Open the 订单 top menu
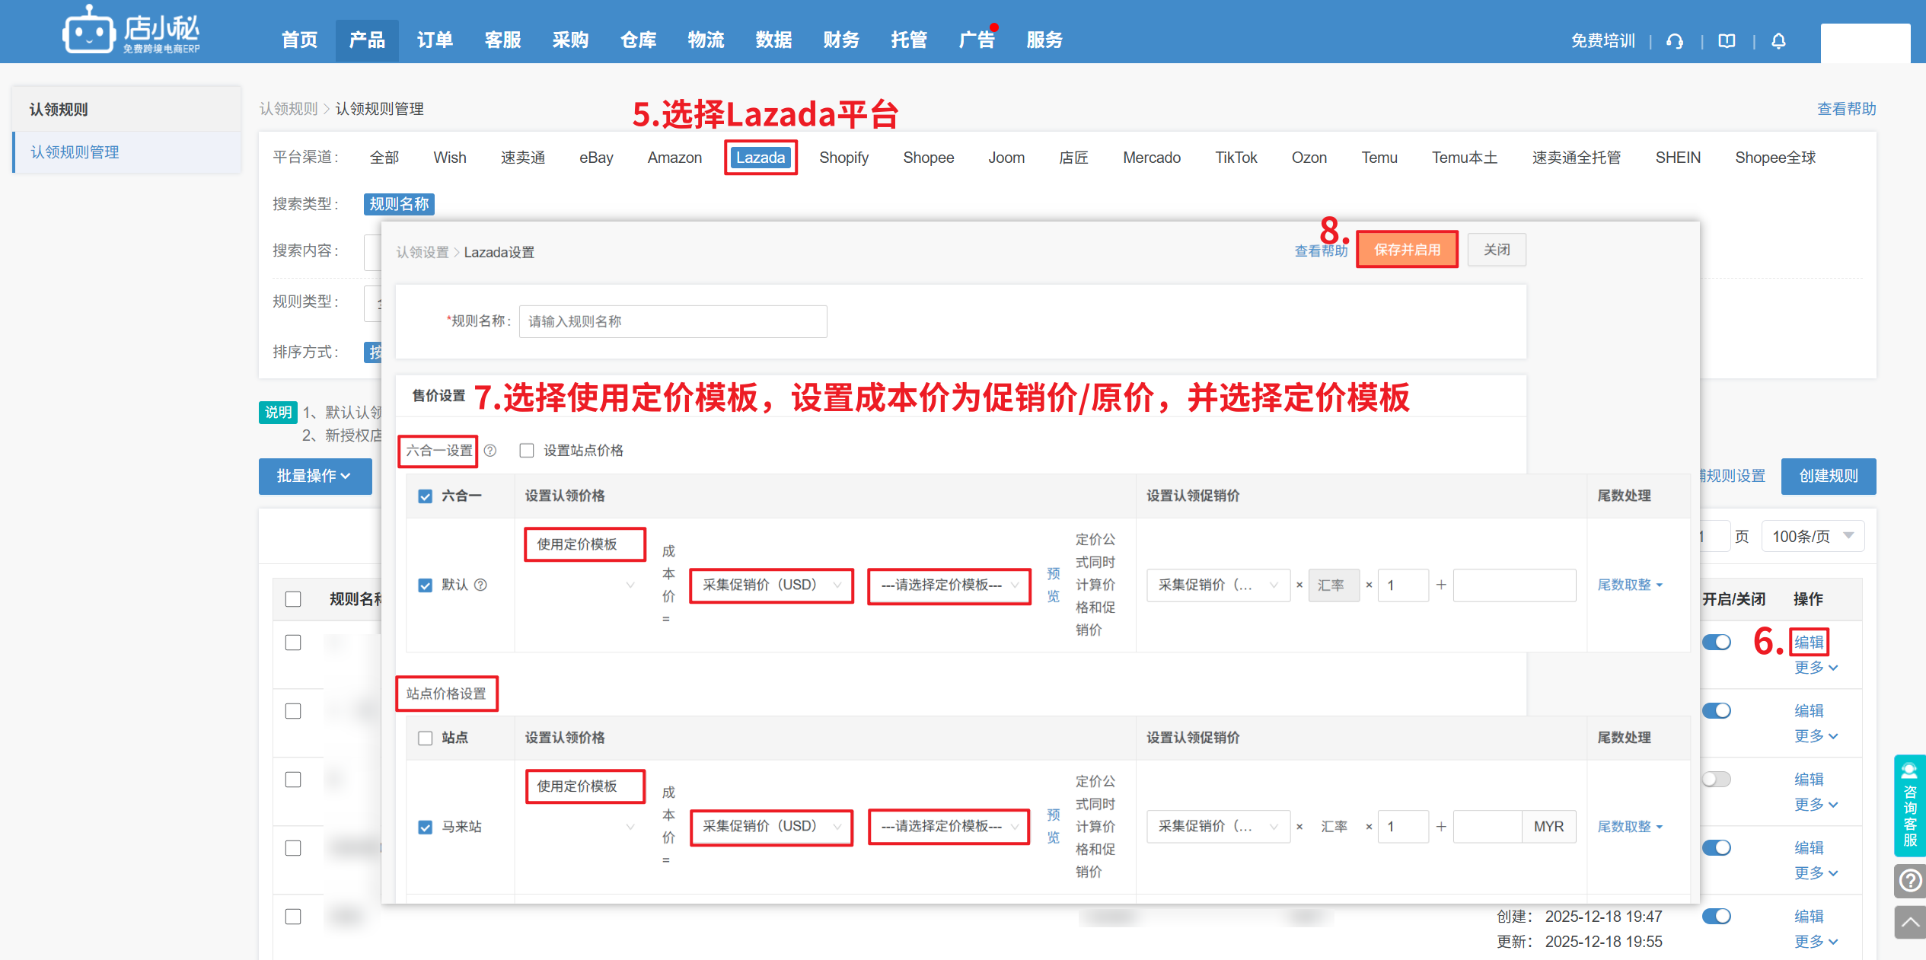1926x960 pixels. click(x=435, y=40)
